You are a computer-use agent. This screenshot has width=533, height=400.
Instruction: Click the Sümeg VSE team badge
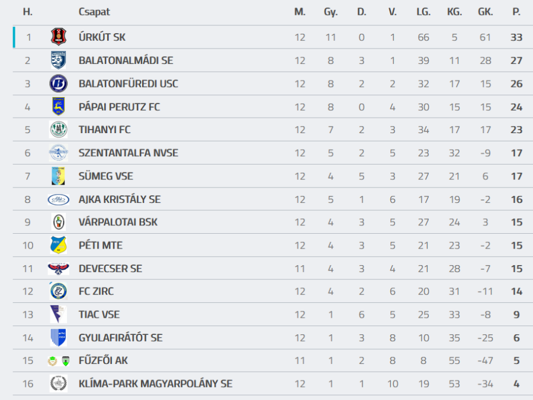click(58, 176)
